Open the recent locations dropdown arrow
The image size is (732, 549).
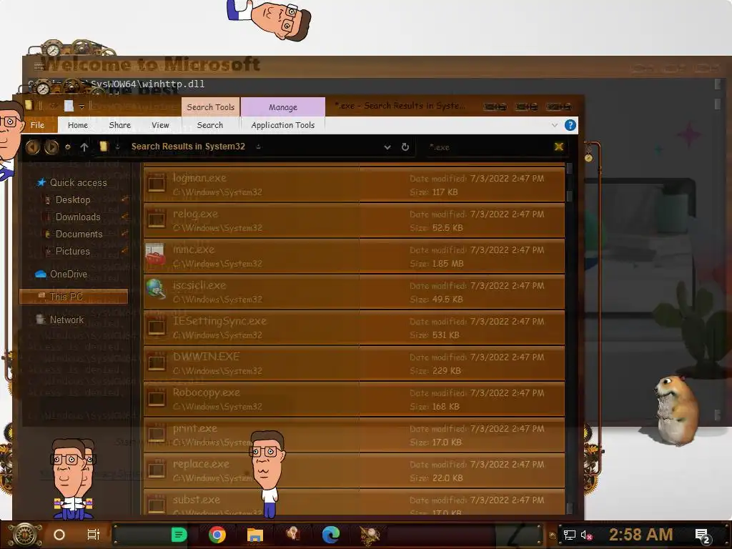click(x=68, y=147)
